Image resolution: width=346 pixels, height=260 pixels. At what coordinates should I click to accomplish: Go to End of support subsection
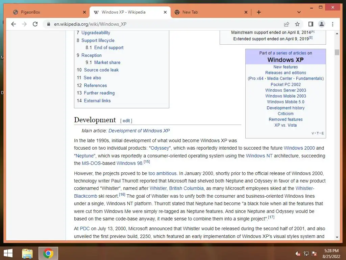tap(109, 47)
